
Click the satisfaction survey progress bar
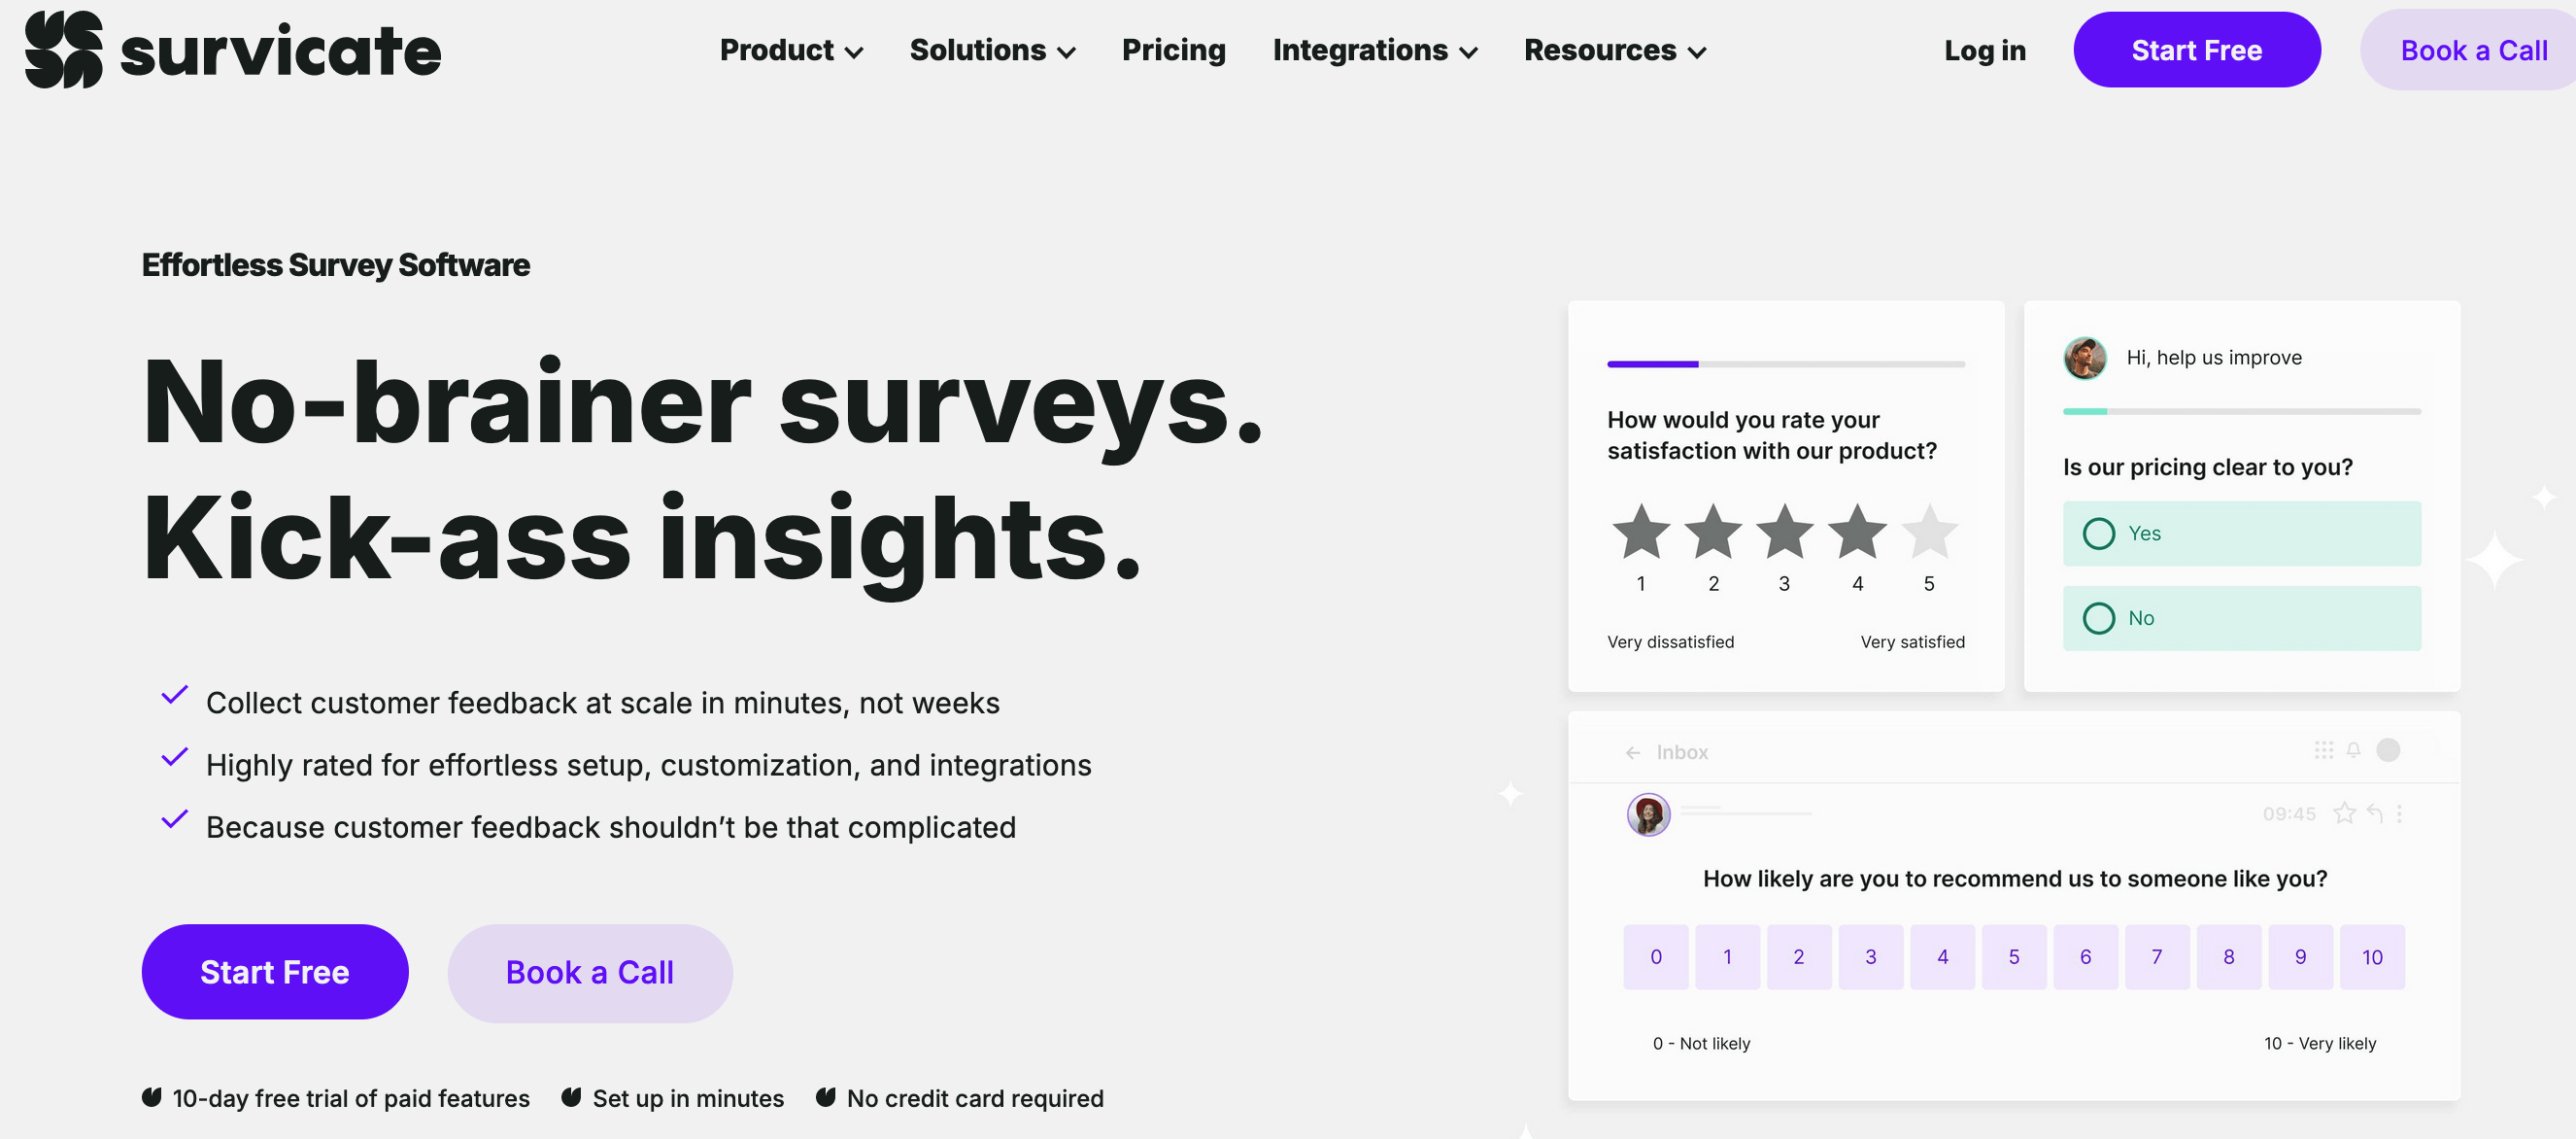tap(1785, 364)
